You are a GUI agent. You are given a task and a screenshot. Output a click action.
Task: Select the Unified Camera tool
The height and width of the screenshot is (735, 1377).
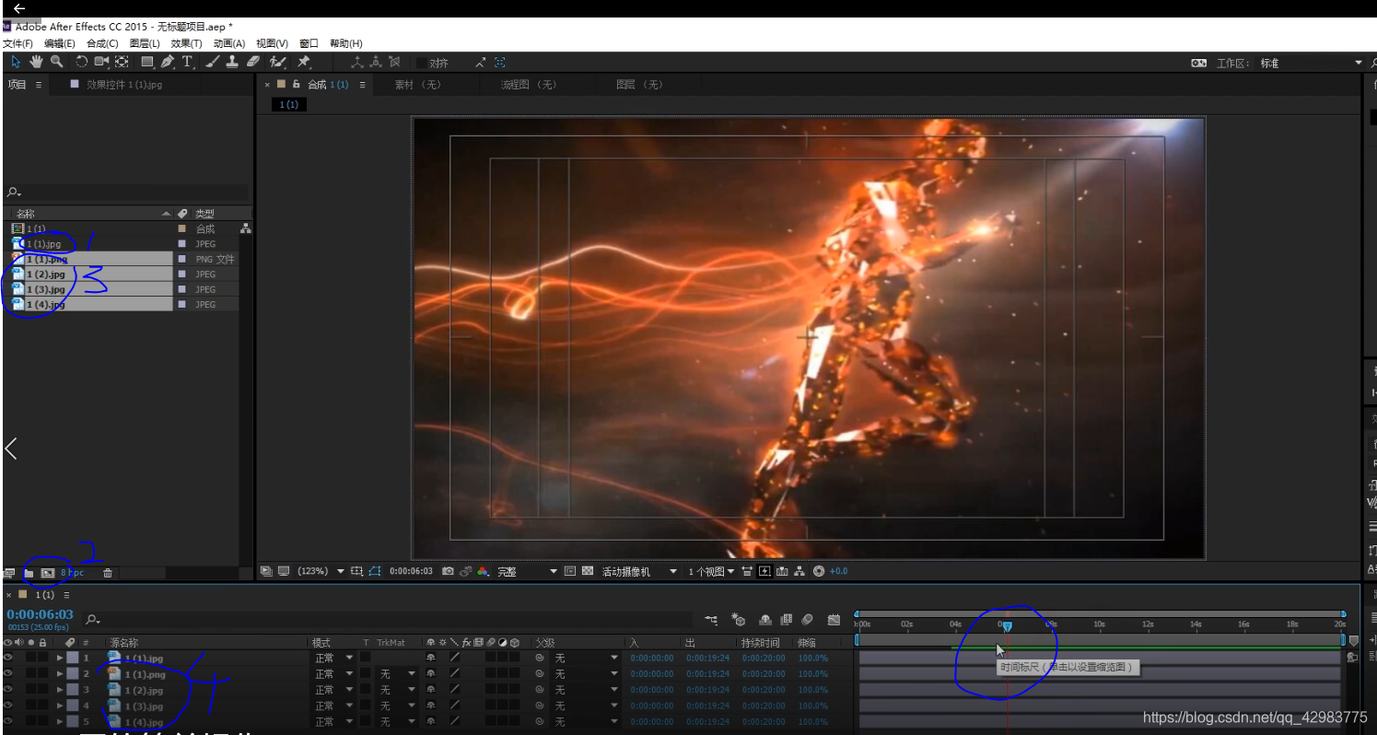point(101,62)
